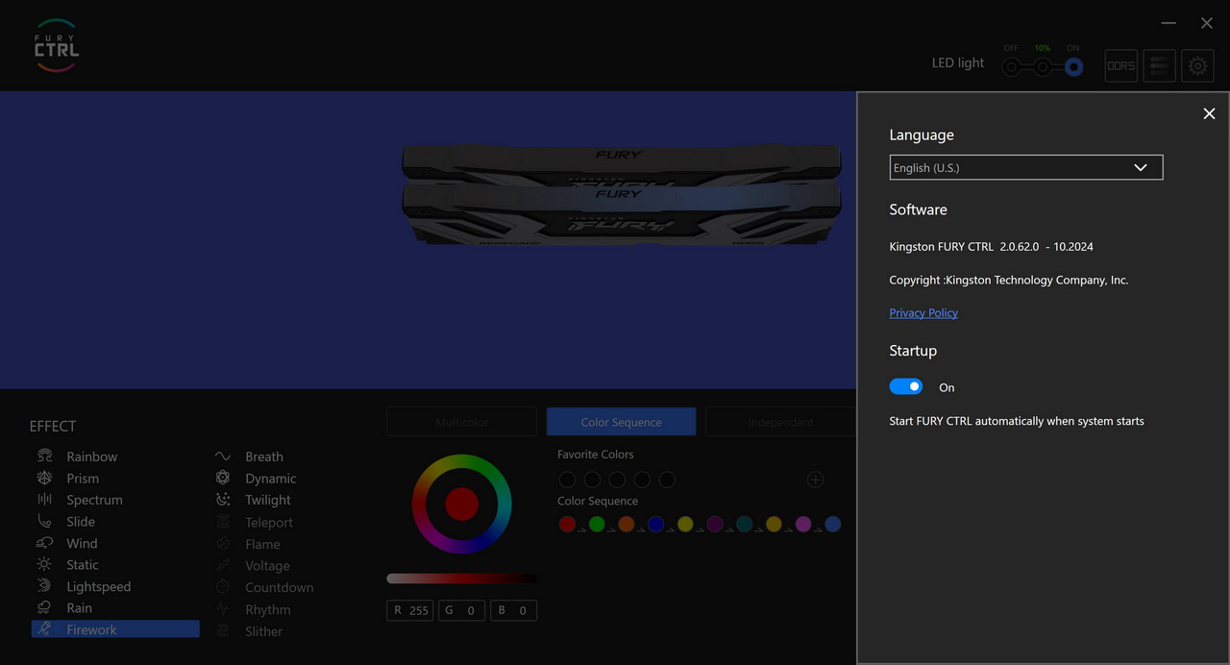1230x665 pixels.
Task: Select the red color sequence swatch
Action: (567, 524)
